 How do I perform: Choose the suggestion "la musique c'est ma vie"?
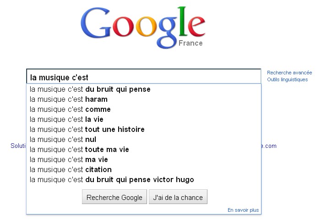69,160
